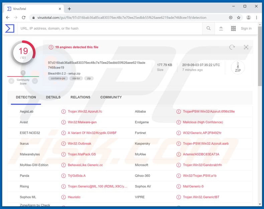Bookmark page with star icon

click(x=239, y=17)
